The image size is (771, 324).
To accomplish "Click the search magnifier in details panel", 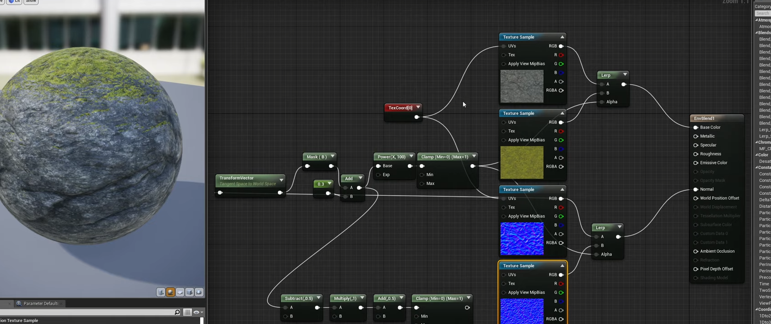I will (177, 312).
